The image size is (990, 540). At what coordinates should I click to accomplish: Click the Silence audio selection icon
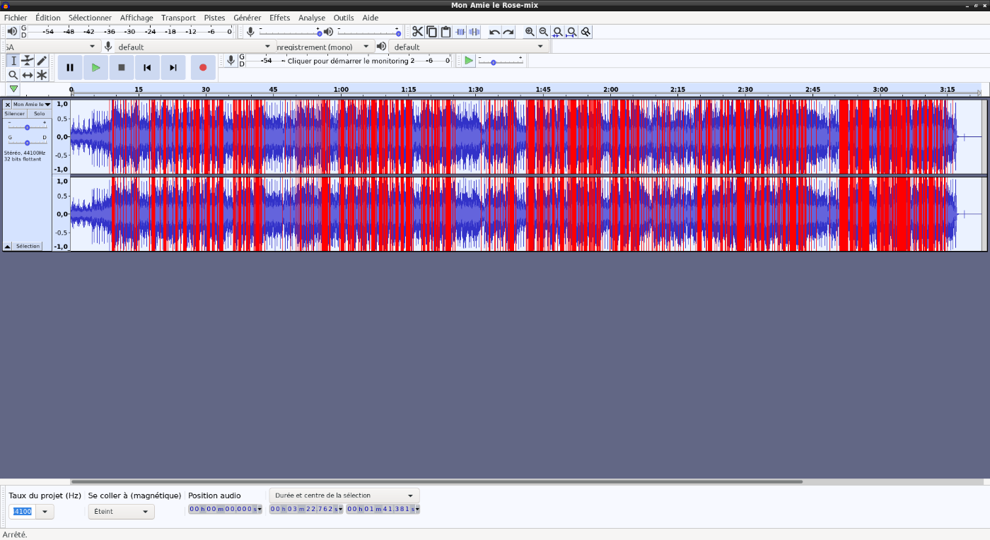click(474, 32)
